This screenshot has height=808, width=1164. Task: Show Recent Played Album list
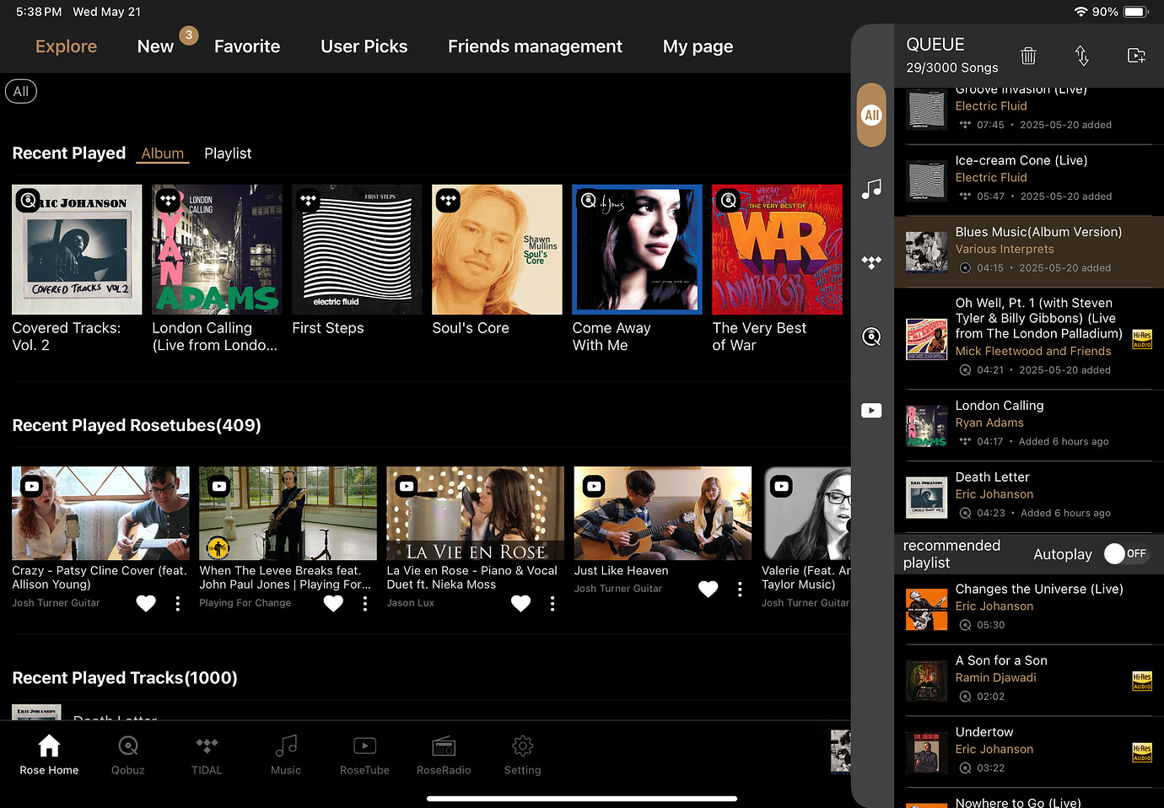162,154
